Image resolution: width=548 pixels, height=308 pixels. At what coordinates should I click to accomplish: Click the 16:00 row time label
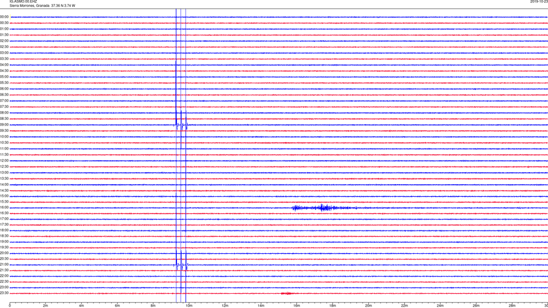click(x=4, y=208)
